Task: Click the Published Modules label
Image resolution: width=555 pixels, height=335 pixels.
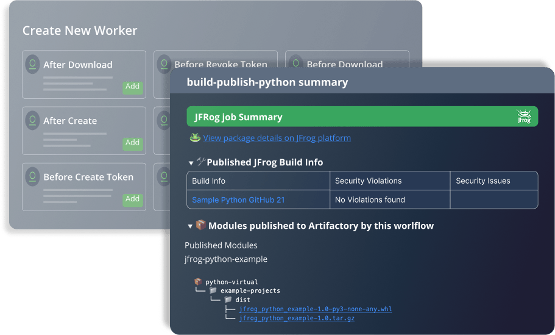Action: [221, 245]
